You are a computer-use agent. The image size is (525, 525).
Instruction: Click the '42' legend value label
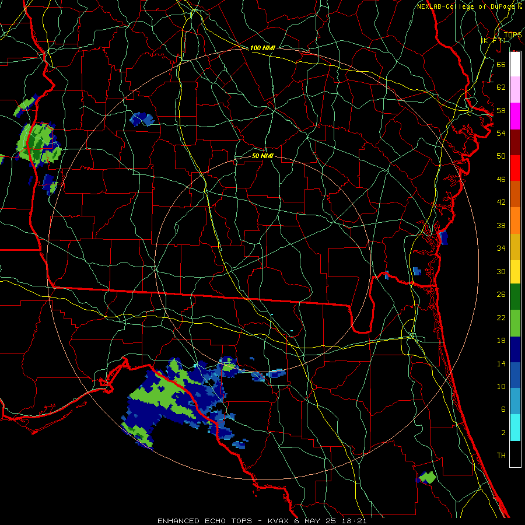pyautogui.click(x=501, y=202)
